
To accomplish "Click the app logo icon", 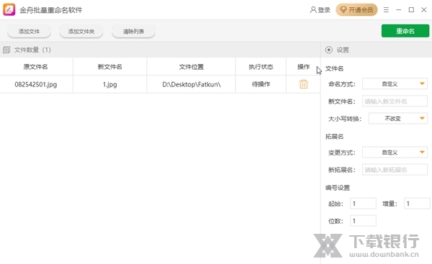I will point(9,9).
